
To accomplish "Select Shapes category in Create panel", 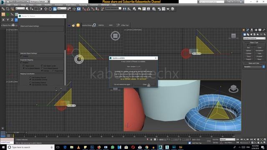I will [248, 34].
